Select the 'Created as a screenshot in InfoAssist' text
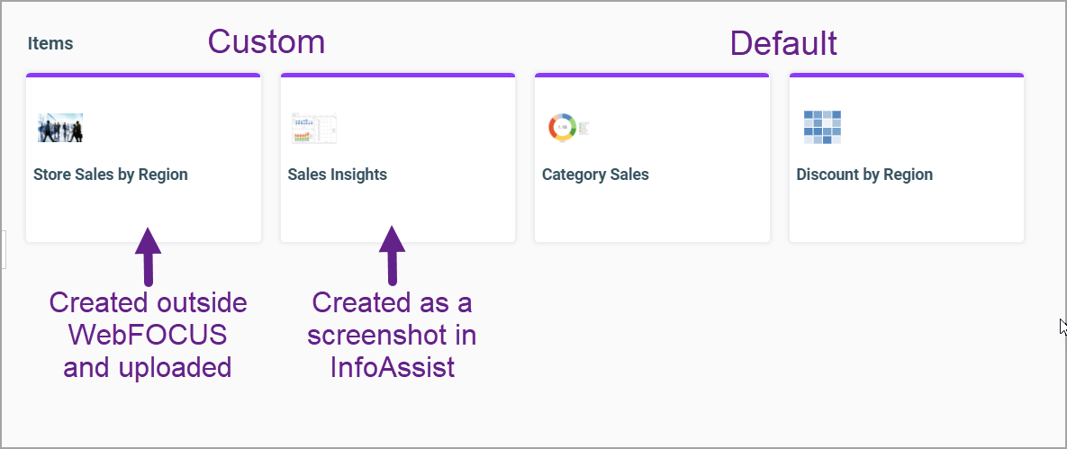Image resolution: width=1067 pixels, height=449 pixels. [x=392, y=334]
